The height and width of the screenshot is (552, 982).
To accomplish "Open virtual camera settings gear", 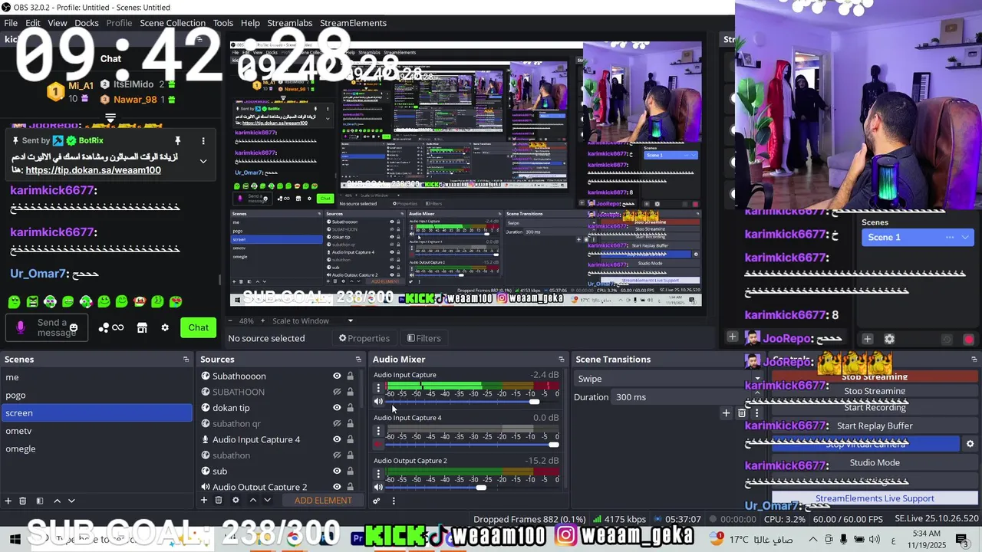I will 970,444.
